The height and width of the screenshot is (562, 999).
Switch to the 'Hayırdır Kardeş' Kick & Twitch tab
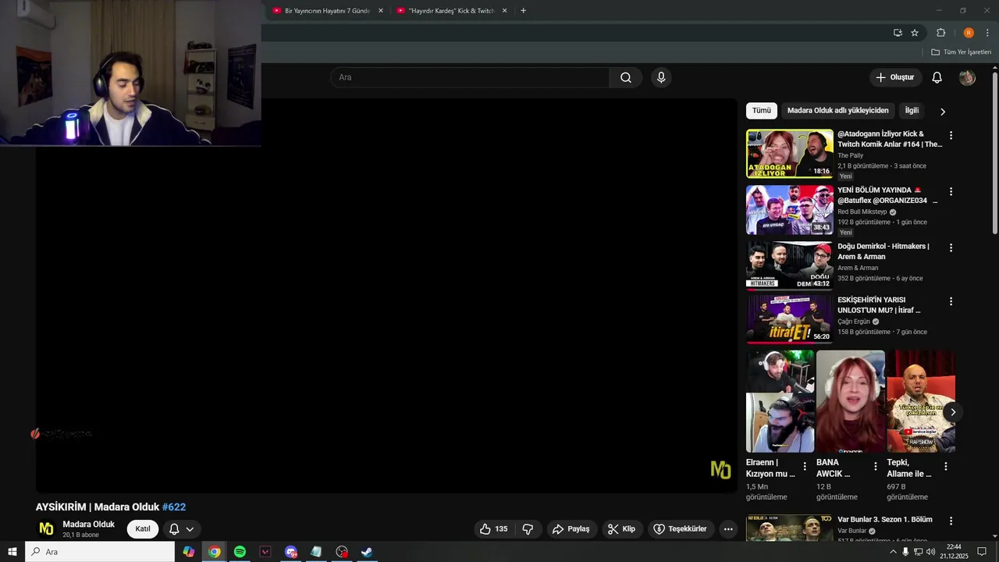click(x=452, y=11)
